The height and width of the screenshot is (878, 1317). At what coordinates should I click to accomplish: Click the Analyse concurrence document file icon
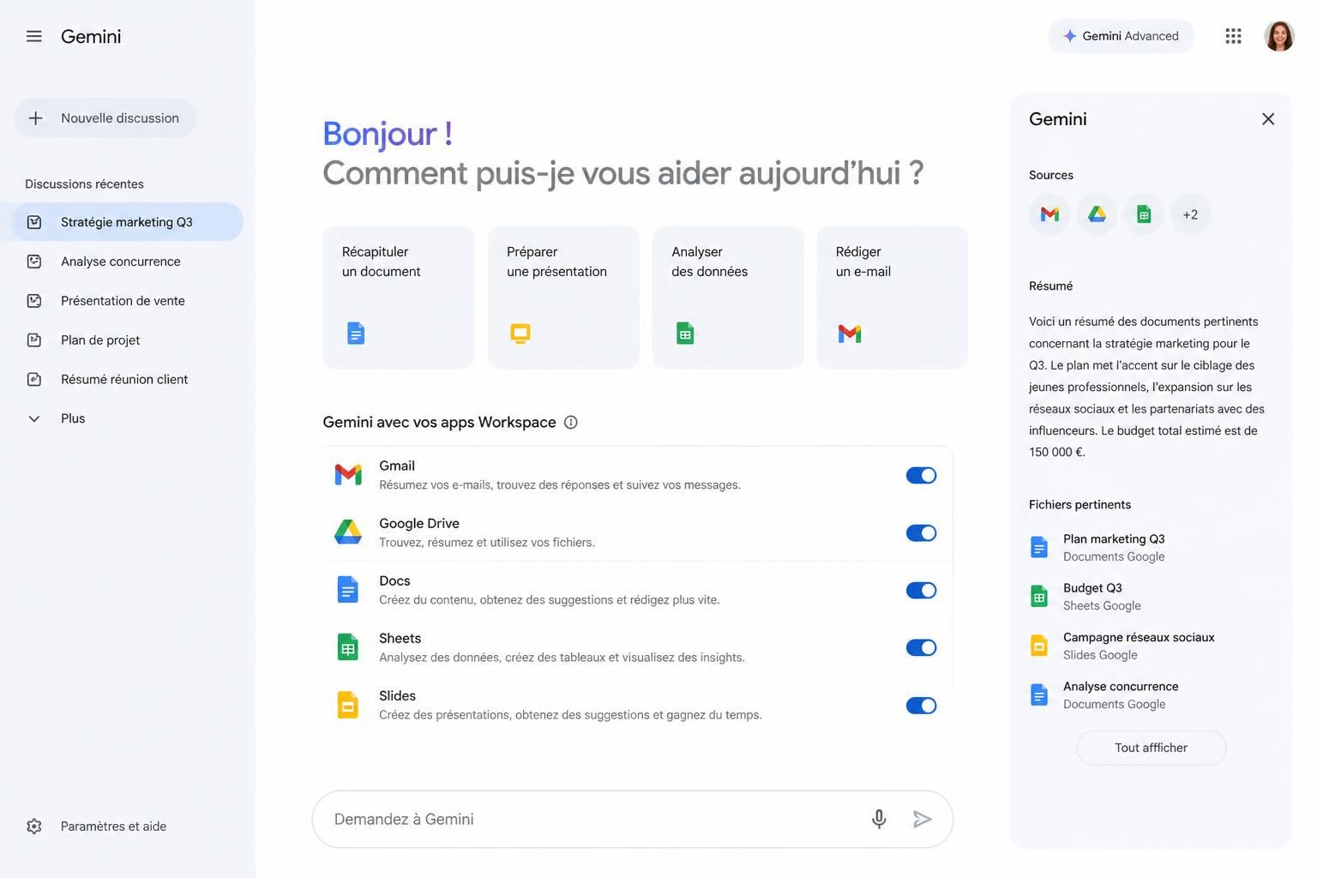point(1039,695)
